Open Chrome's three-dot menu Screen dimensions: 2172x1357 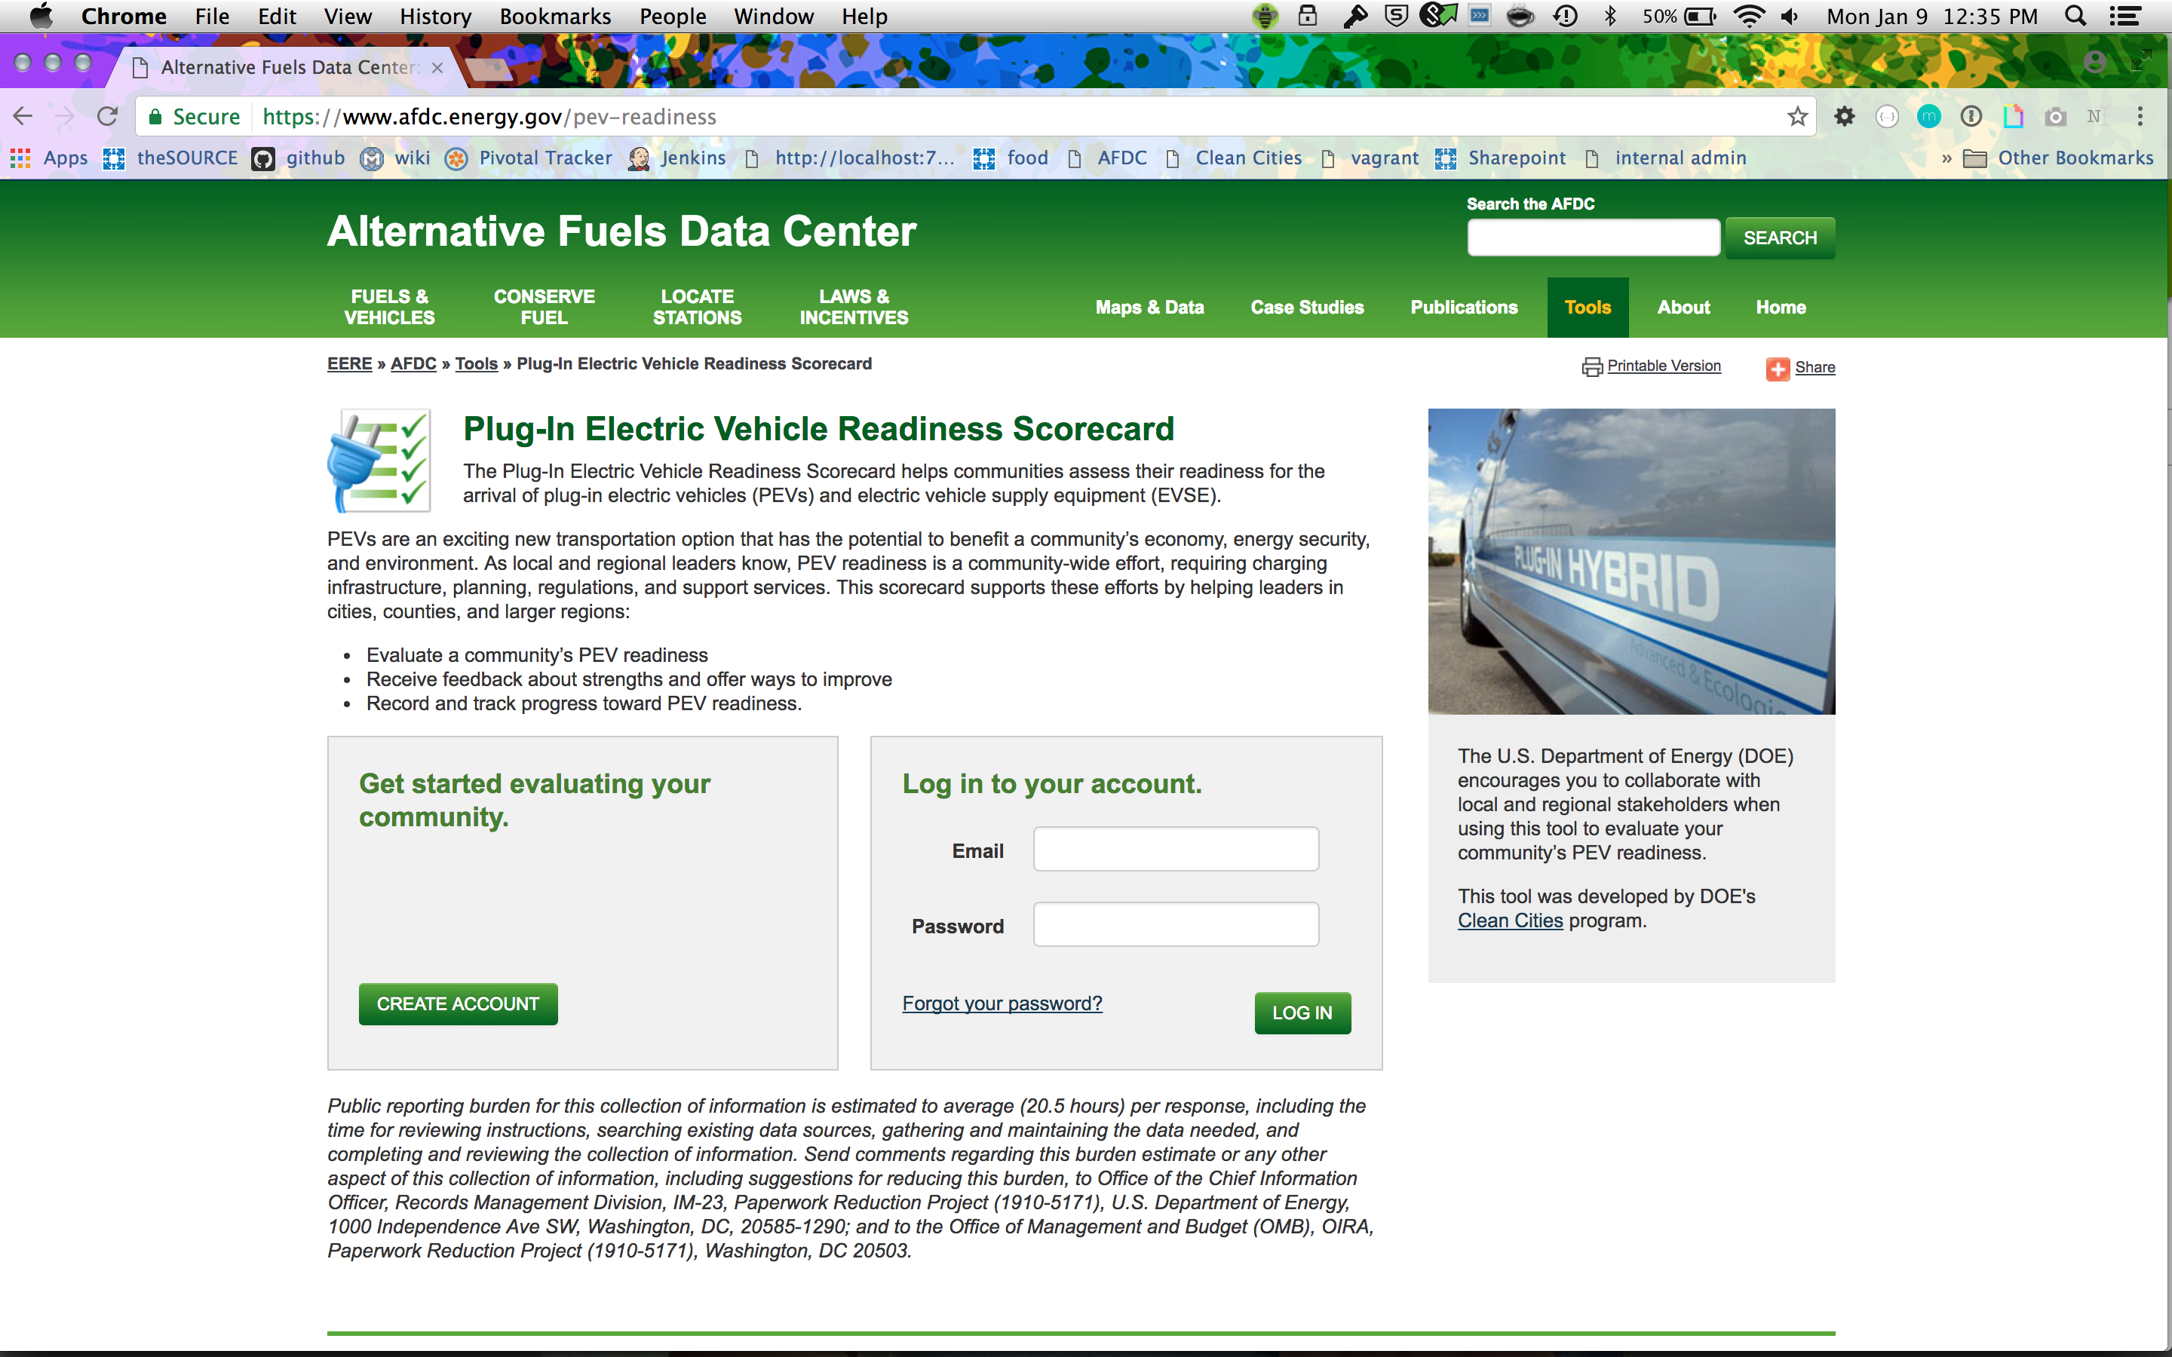(2140, 117)
